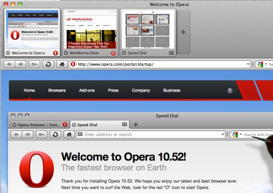Go back with the outer toolbar's Back arrow

coord(10,64)
